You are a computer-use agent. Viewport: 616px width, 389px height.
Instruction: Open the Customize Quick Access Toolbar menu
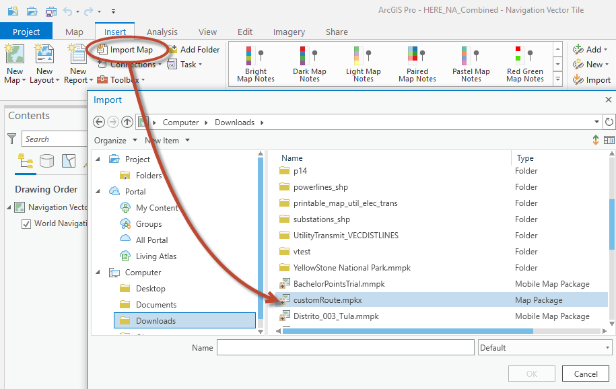[113, 11]
